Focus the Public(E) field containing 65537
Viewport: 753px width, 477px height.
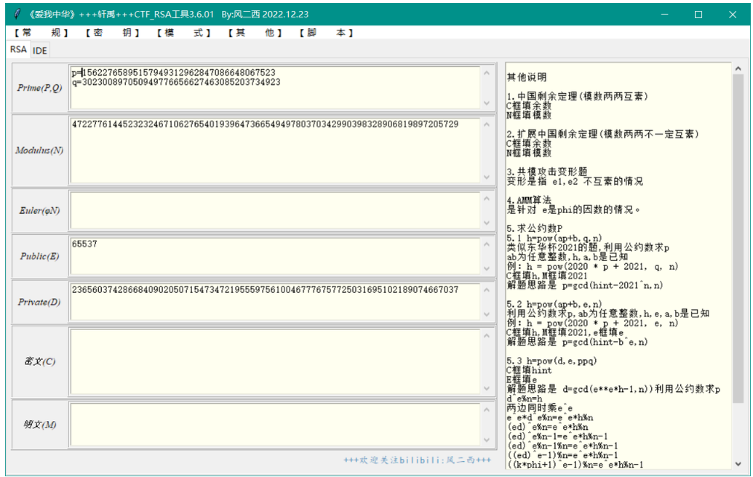click(x=275, y=256)
